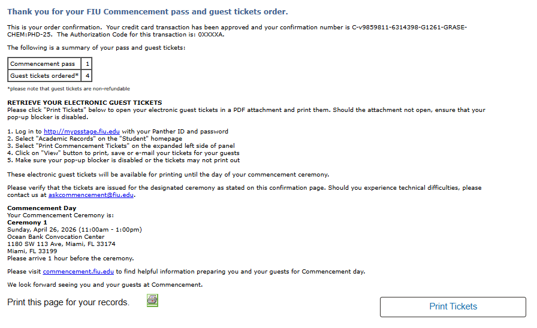Click the Print this page for your records text
The height and width of the screenshot is (328, 537).
68,302
